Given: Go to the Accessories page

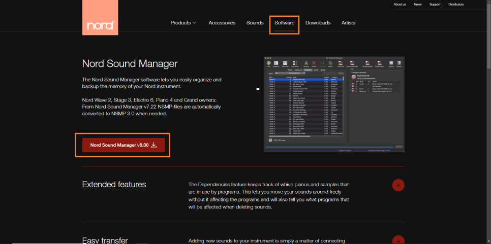Looking at the screenshot, I should point(222,23).
